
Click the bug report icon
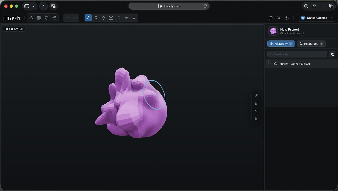pos(271,18)
